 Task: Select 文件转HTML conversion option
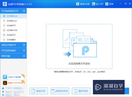[13, 30]
